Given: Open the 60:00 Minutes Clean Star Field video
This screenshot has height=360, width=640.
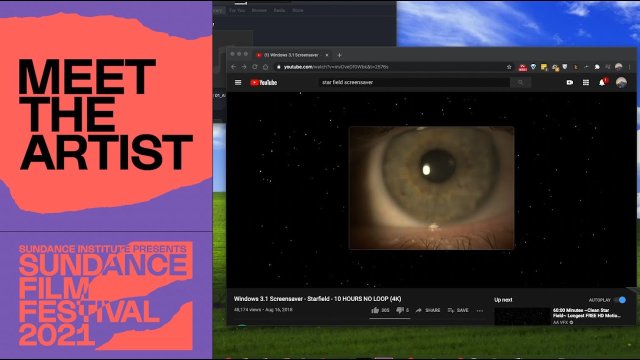Looking at the screenshot, I should (587, 313).
